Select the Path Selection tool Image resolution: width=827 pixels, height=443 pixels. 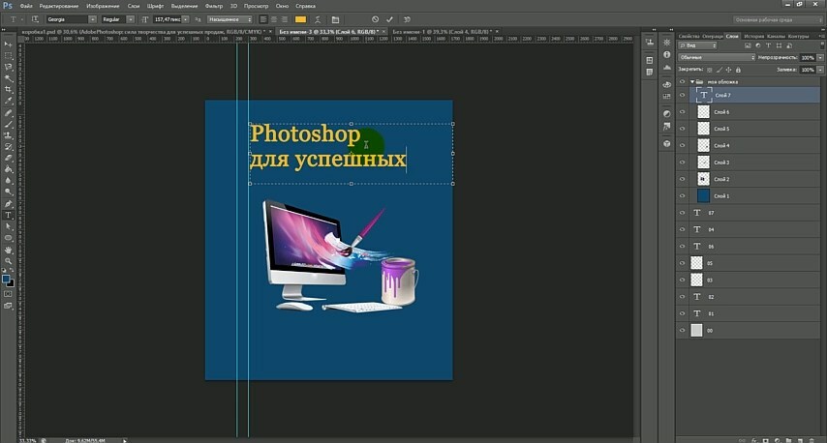click(8, 226)
